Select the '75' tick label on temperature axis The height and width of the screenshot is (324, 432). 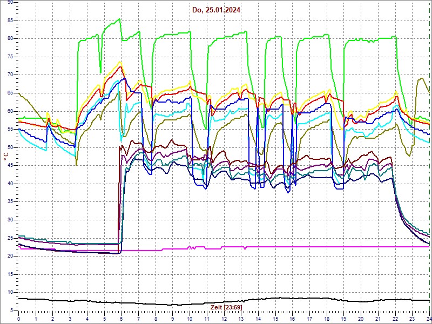pyautogui.click(x=10, y=57)
